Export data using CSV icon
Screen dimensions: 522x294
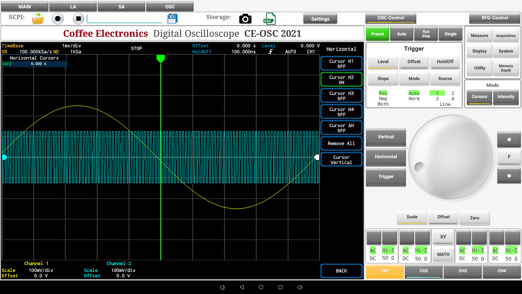pos(269,19)
